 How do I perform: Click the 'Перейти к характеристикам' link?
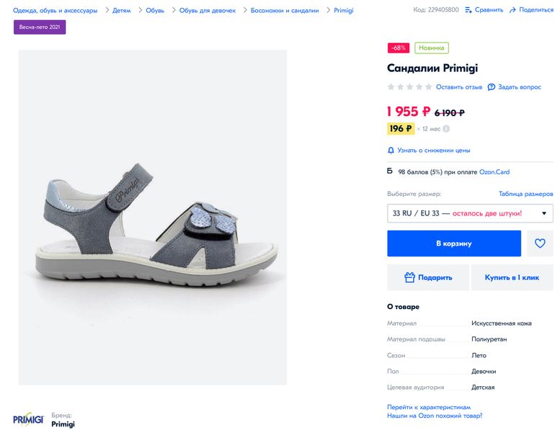[429, 407]
